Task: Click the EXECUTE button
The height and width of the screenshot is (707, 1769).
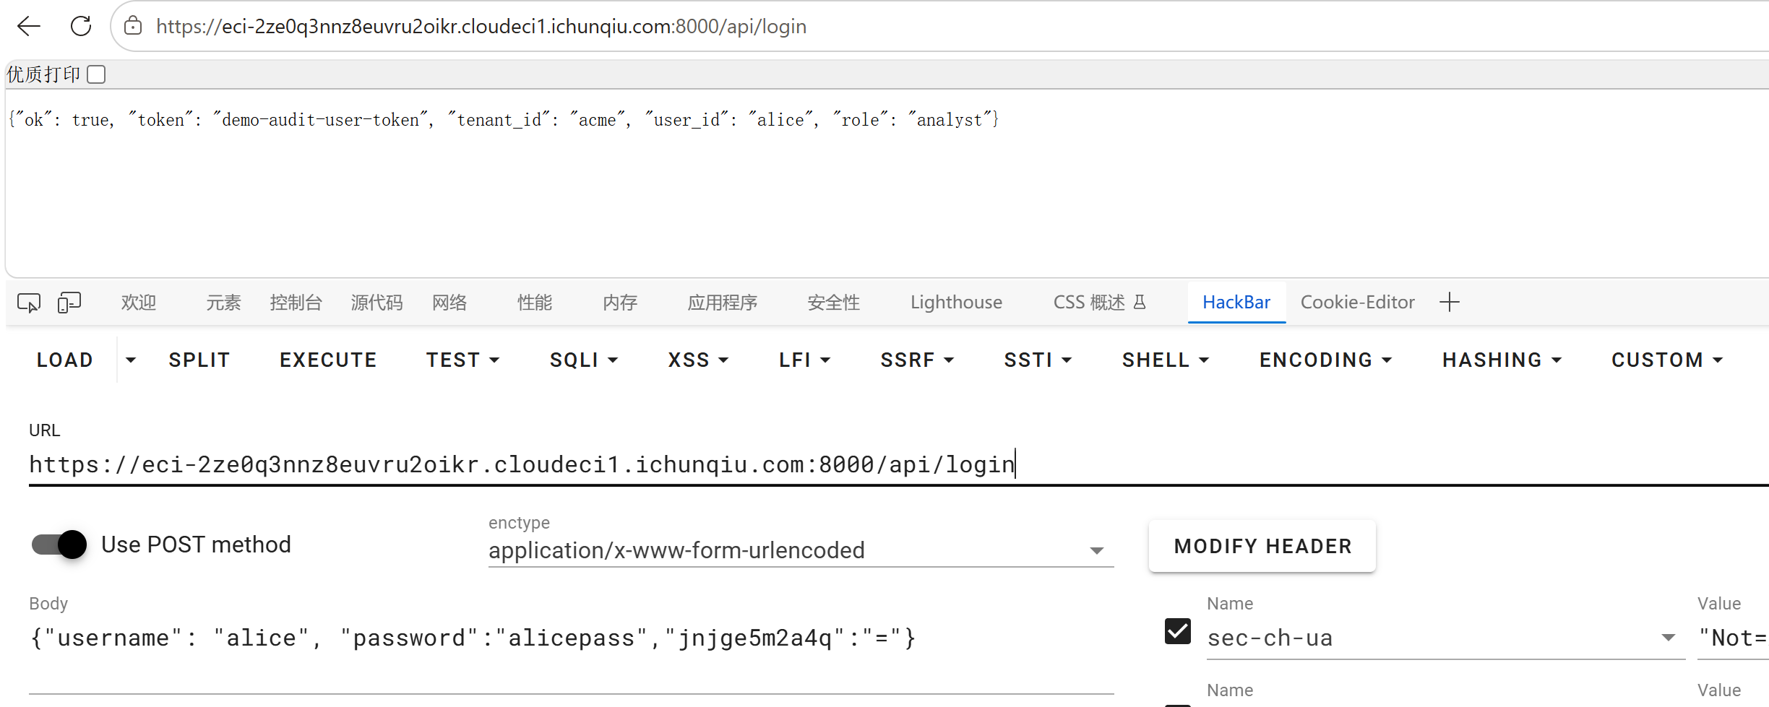Action: pyautogui.click(x=328, y=360)
